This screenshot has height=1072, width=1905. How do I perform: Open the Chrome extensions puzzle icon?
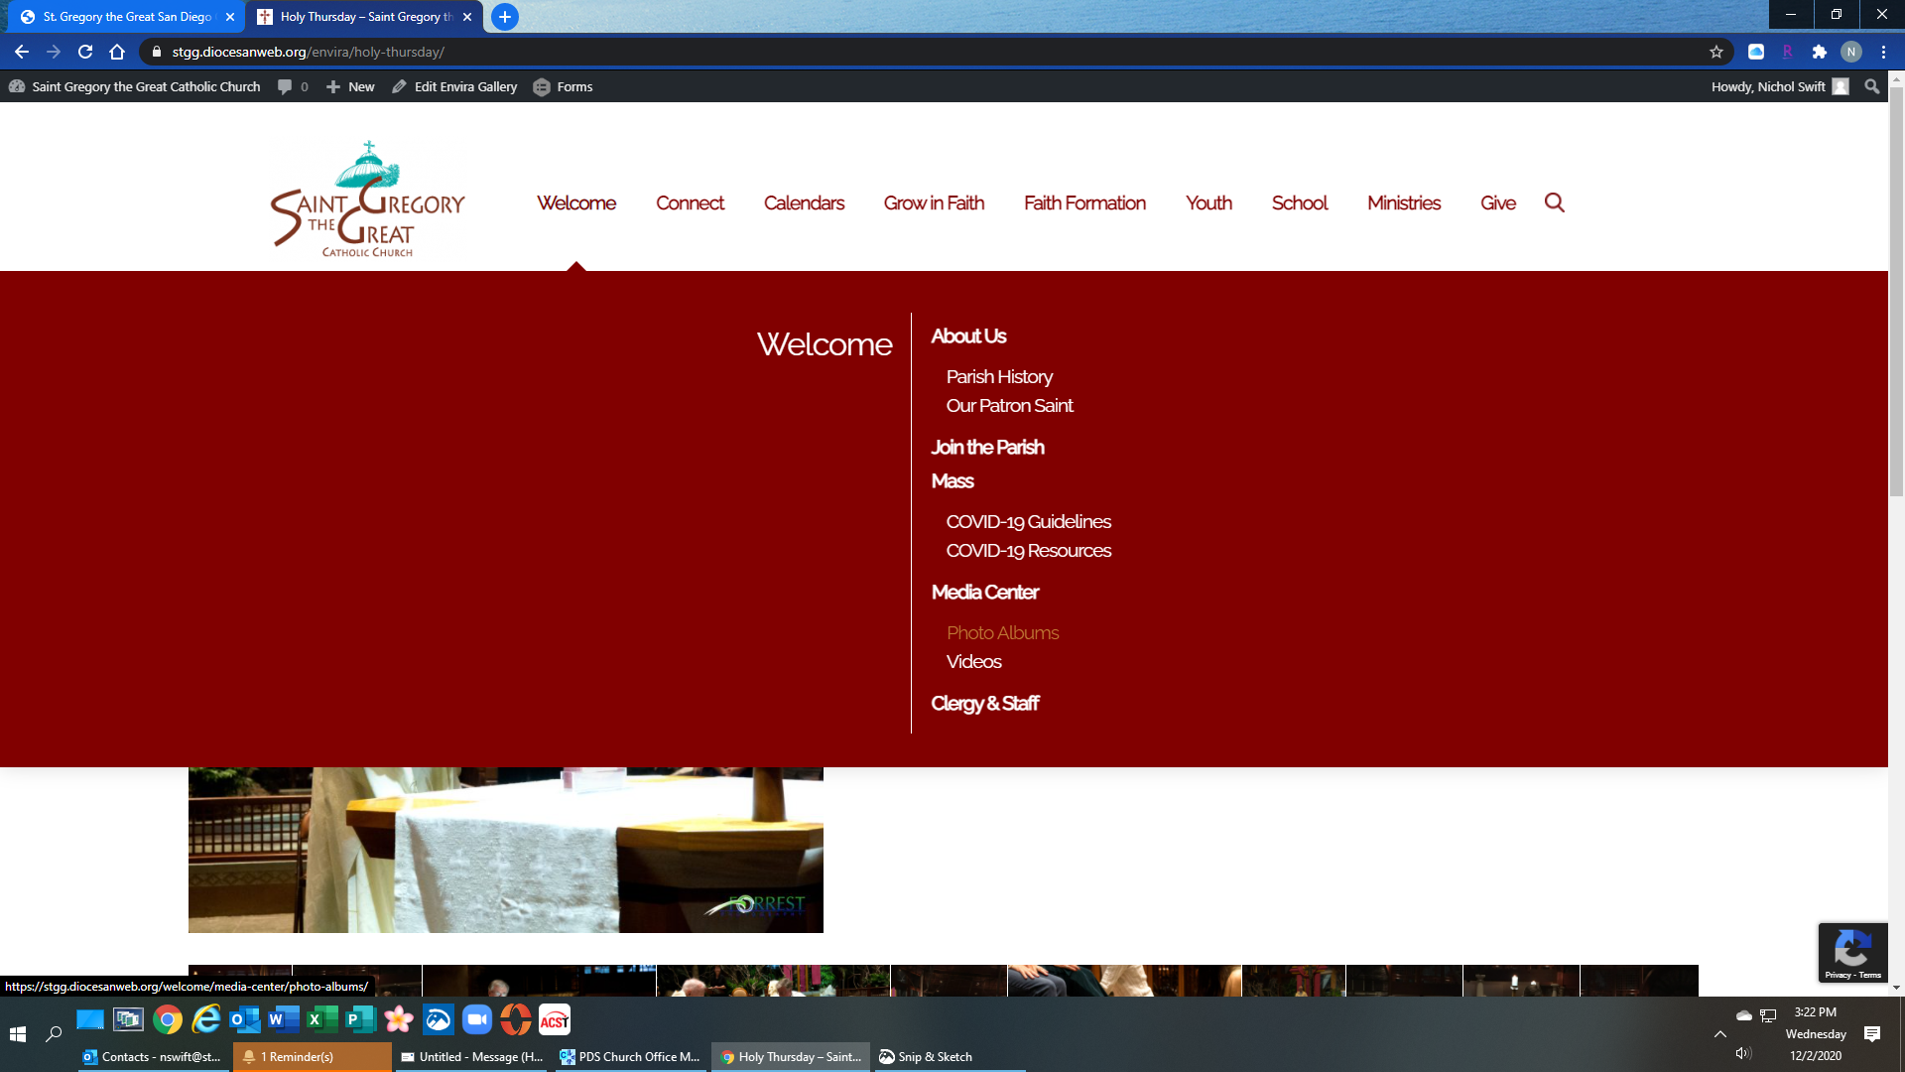(1819, 52)
